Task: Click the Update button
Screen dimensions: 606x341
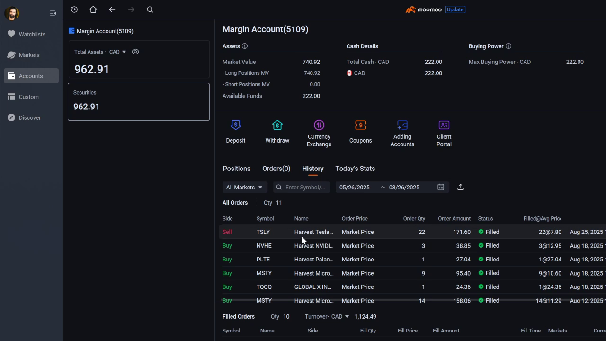Action: click(x=455, y=9)
